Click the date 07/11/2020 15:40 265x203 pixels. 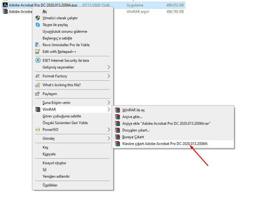(x=96, y=5)
